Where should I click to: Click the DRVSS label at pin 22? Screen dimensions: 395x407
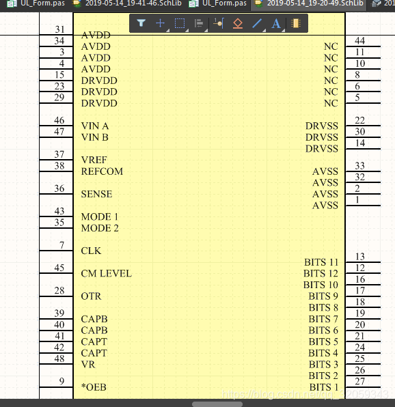coord(322,126)
